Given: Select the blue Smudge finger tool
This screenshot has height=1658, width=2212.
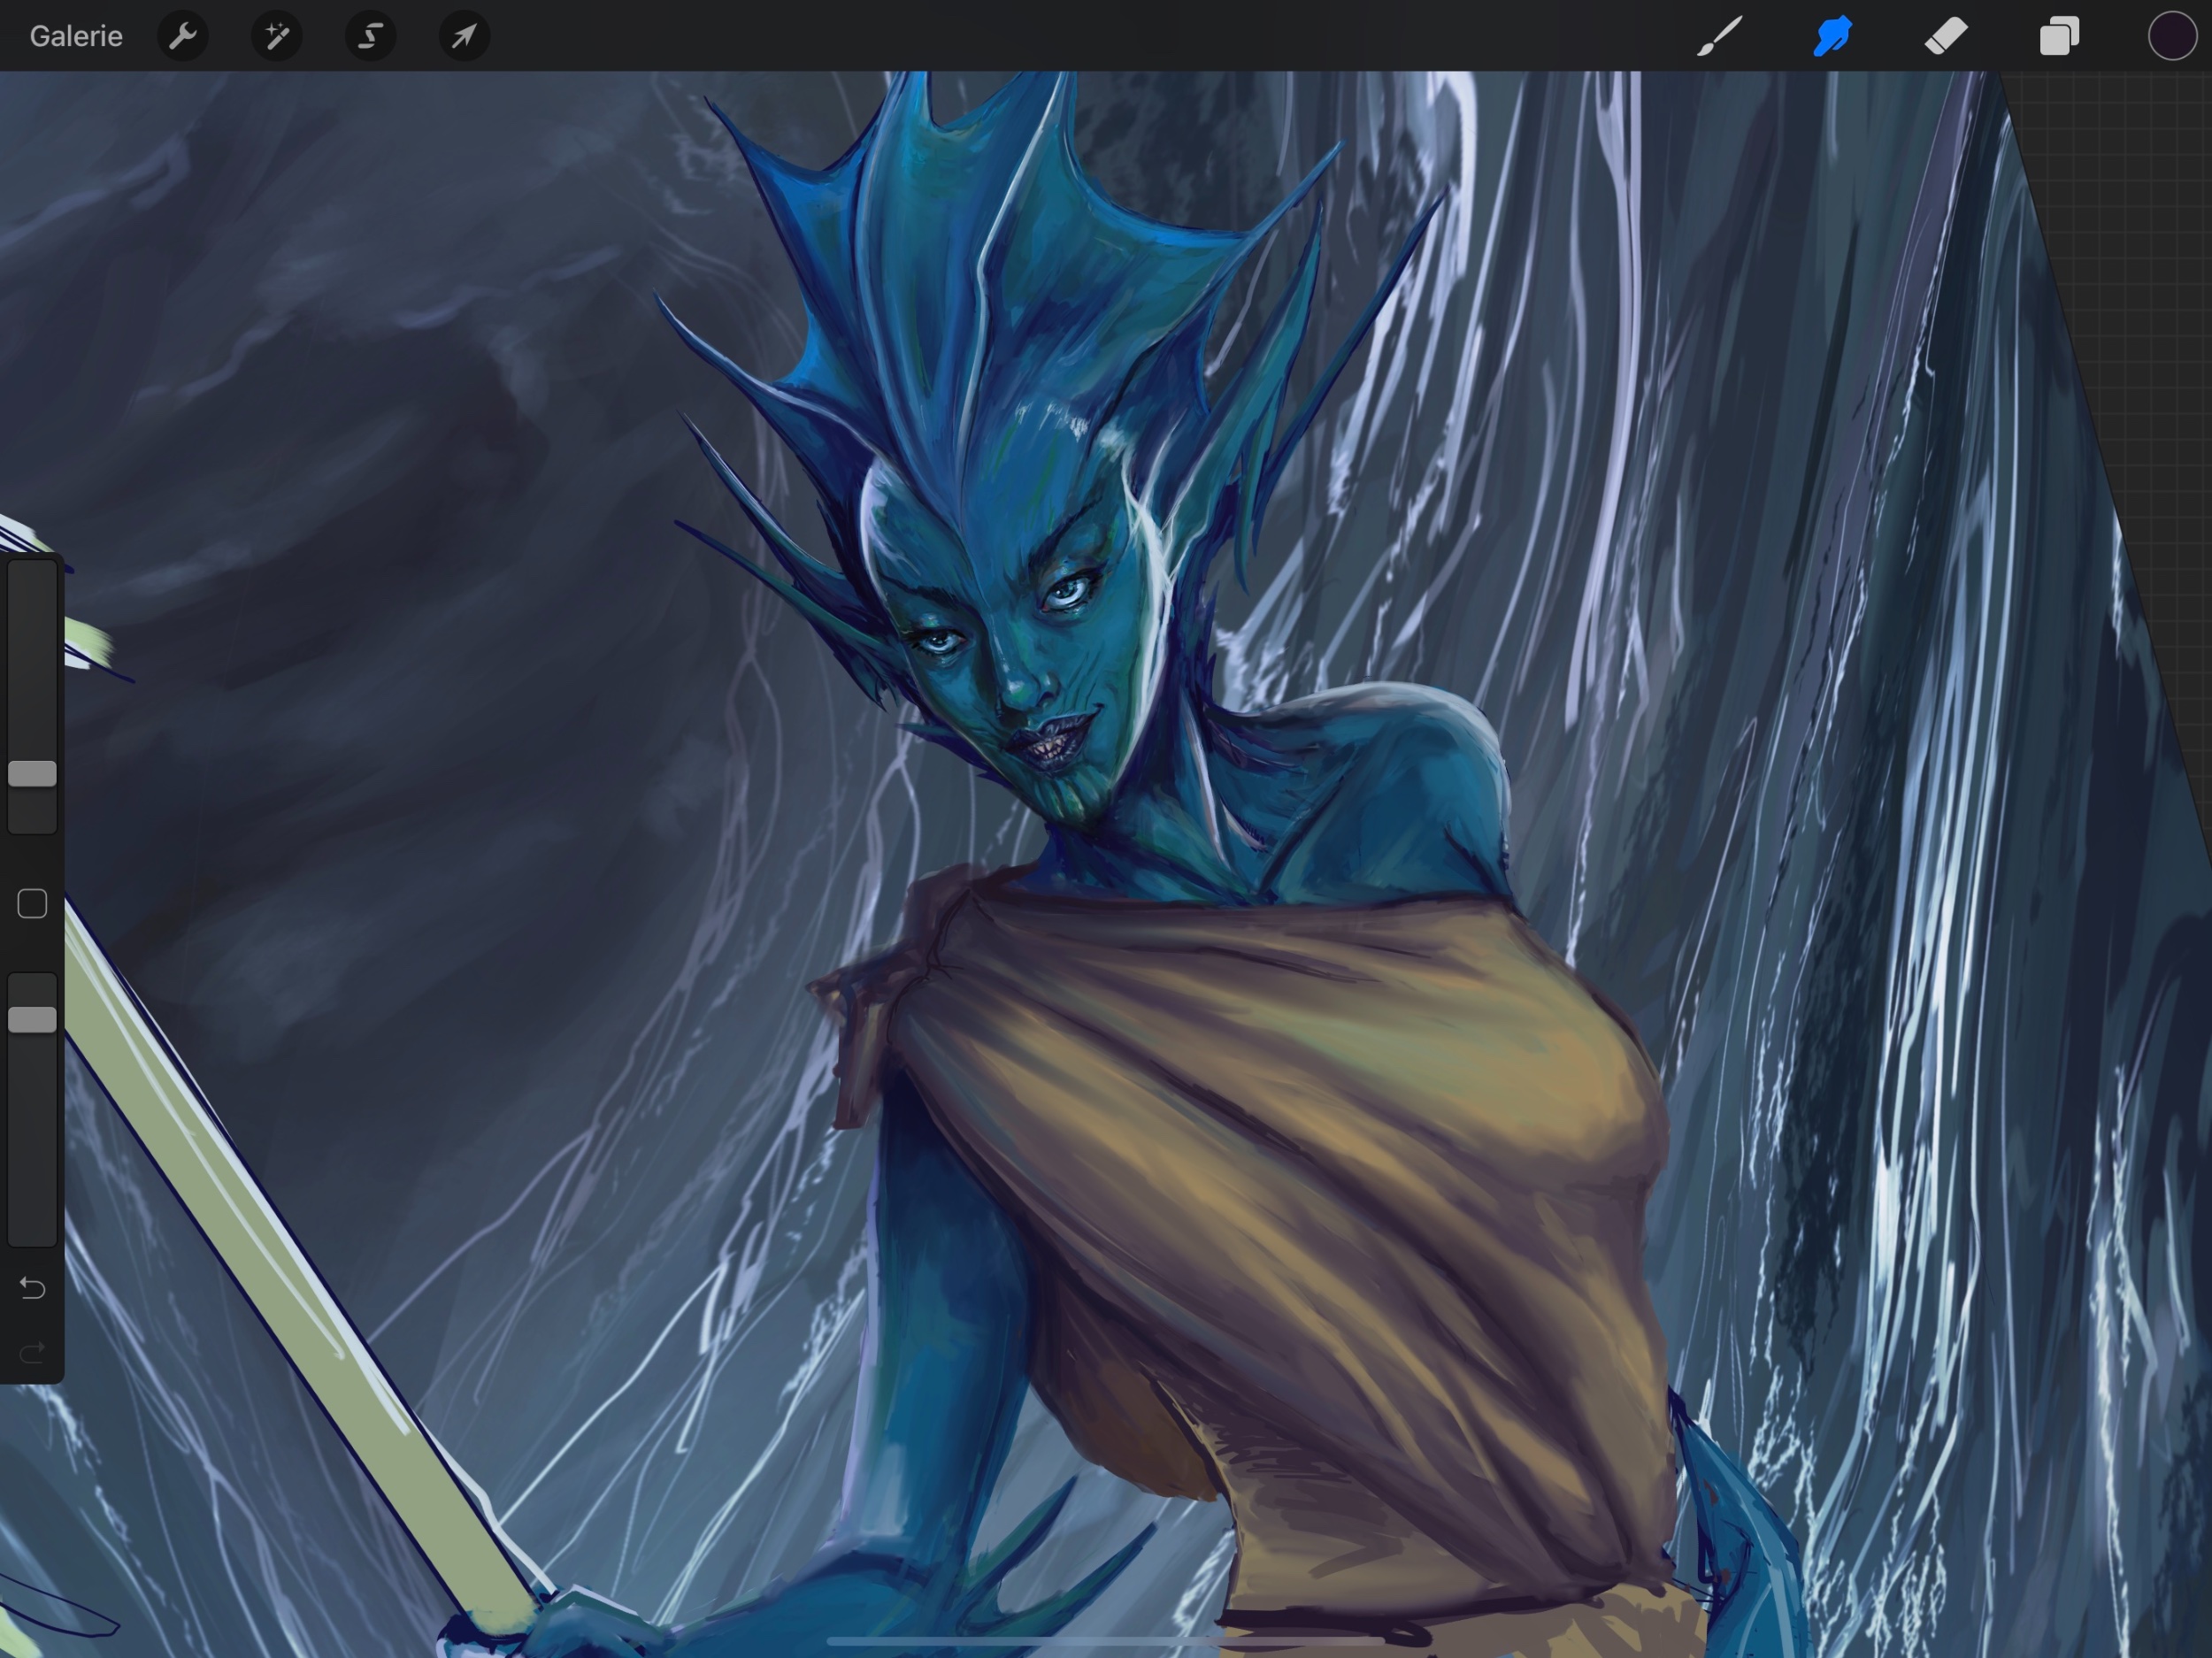Looking at the screenshot, I should point(1833,36).
